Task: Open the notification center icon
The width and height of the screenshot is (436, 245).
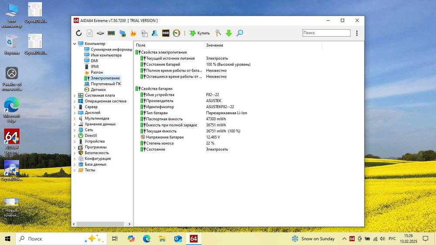Action: [x=426, y=238]
